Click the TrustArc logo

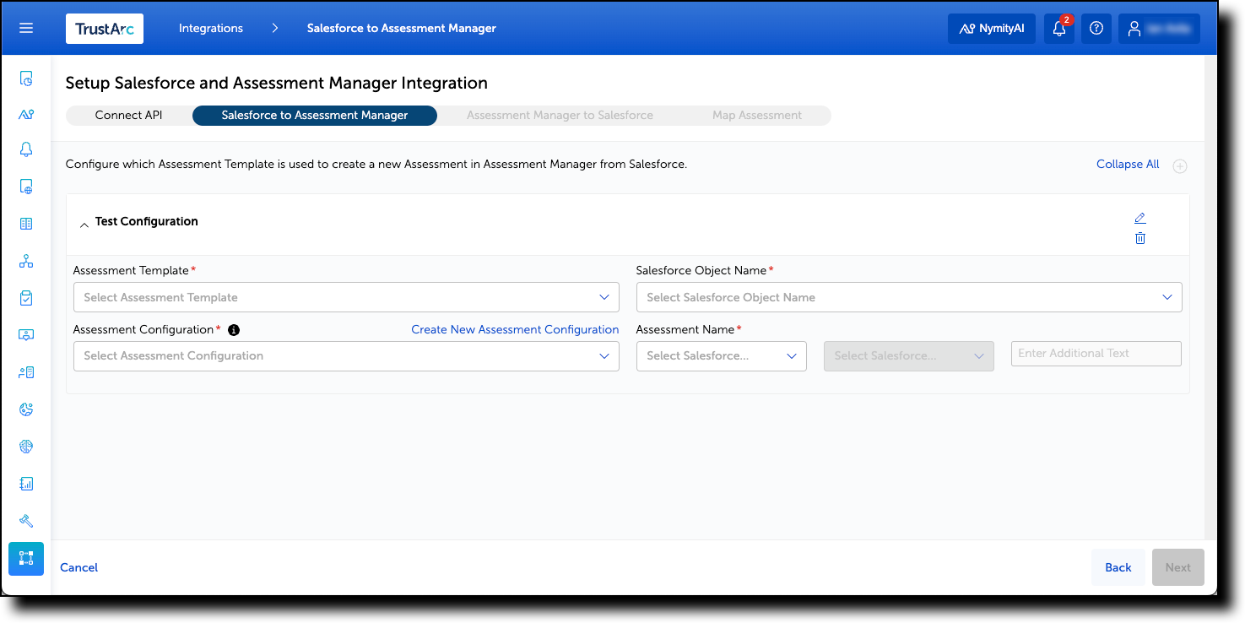[104, 28]
